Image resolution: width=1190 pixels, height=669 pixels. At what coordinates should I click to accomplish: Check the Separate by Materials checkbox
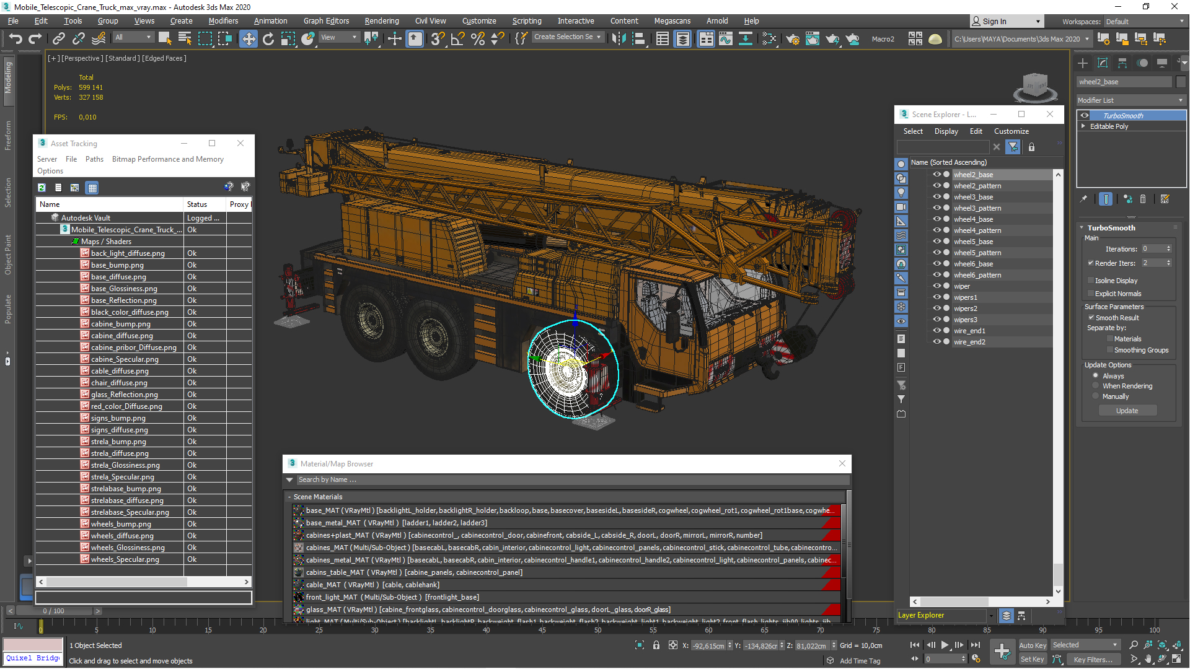click(x=1110, y=339)
